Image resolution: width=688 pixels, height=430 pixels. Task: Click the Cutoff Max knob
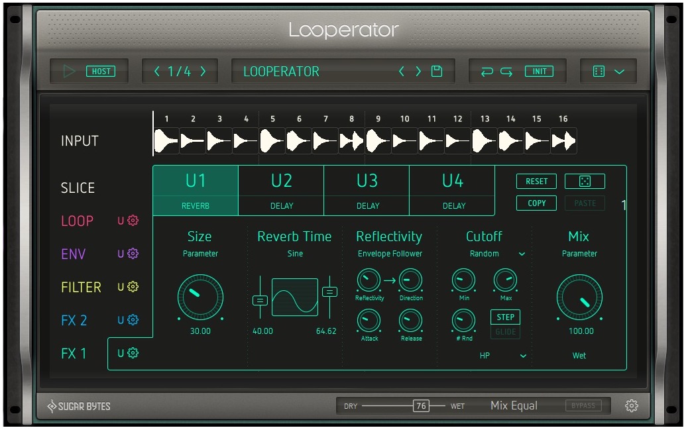pos(506,280)
